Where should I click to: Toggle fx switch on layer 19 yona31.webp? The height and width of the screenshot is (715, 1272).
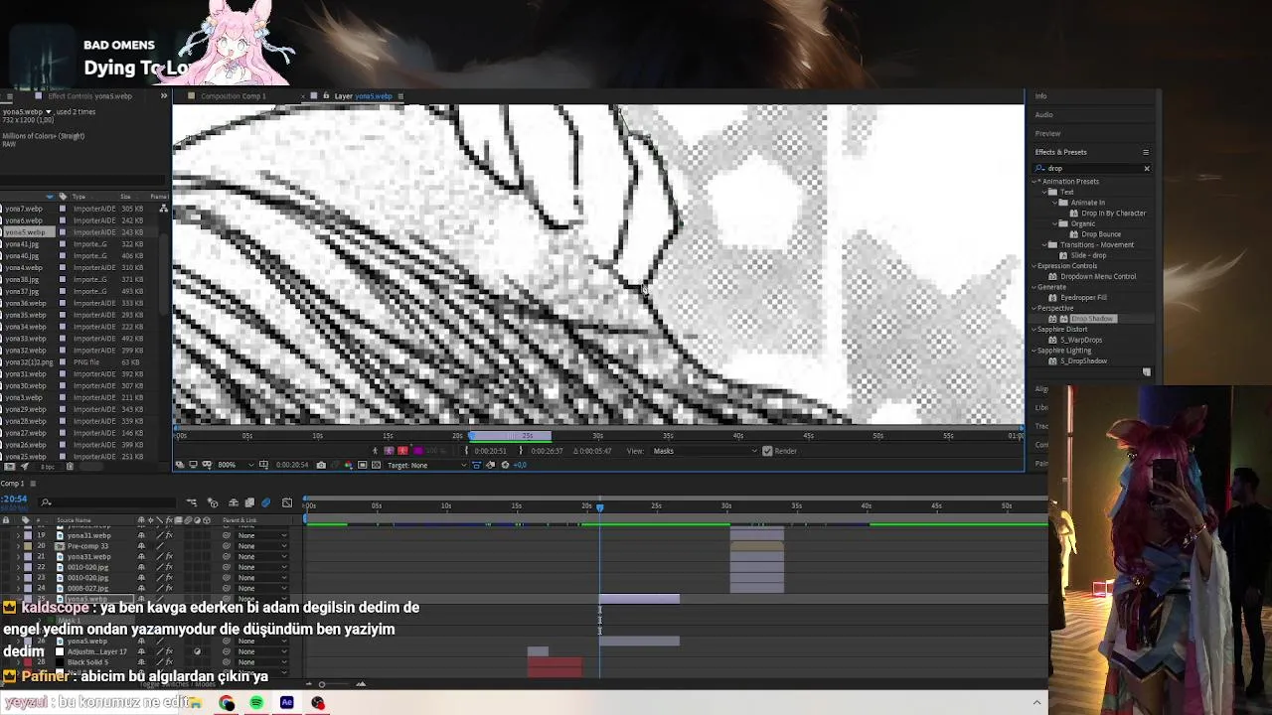[x=169, y=535]
